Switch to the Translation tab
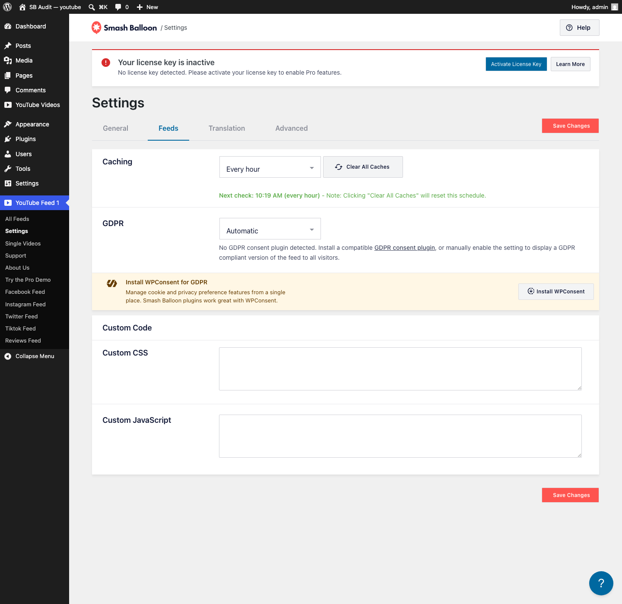This screenshot has width=622, height=604. coord(227,128)
